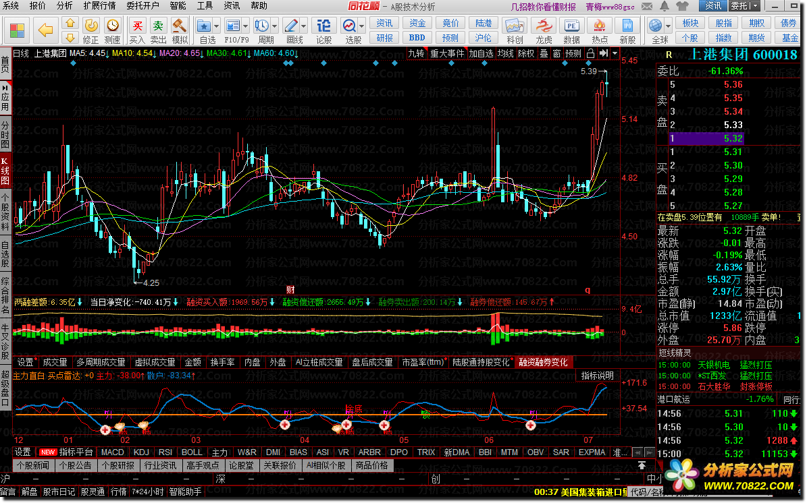
Task: Click the jump-to-end arrow icon
Action: [x=604, y=53]
